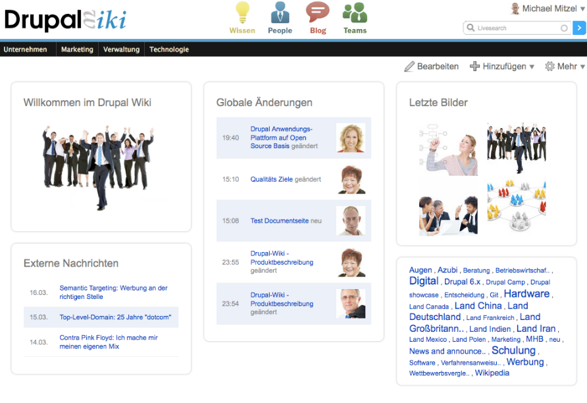Image resolution: width=587 pixels, height=403 pixels.
Task: Open Drupal-Wiki Produktbeschreibung changed at 23:55
Action: click(282, 257)
